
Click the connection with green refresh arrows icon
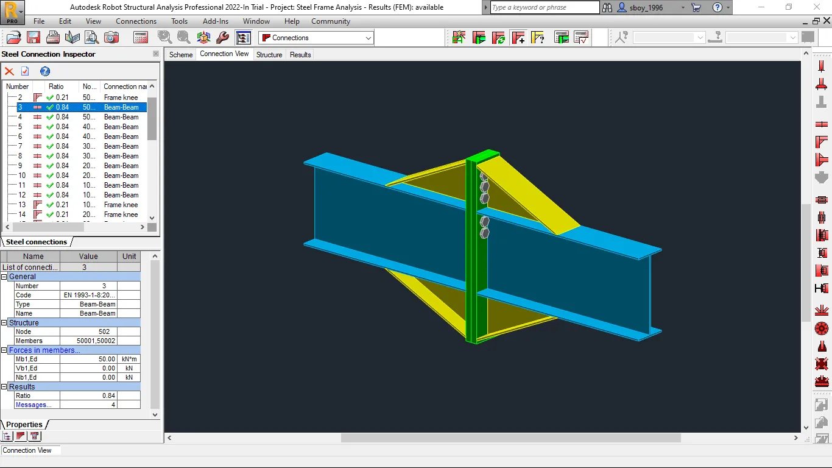point(498,38)
